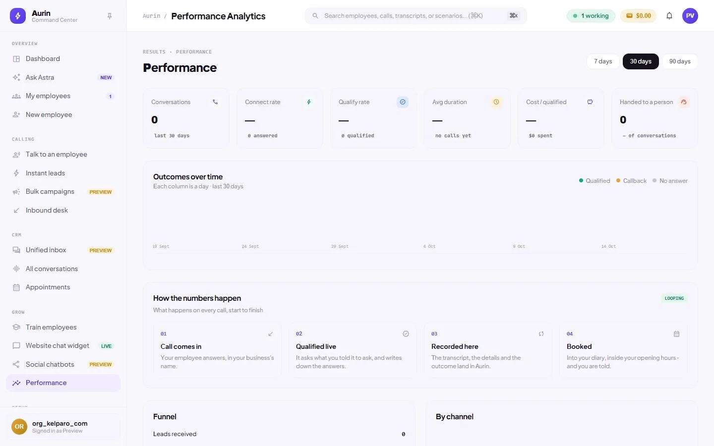Screen dimensions: 714x446
Task: Select the 7 days range
Action: tap(603, 61)
